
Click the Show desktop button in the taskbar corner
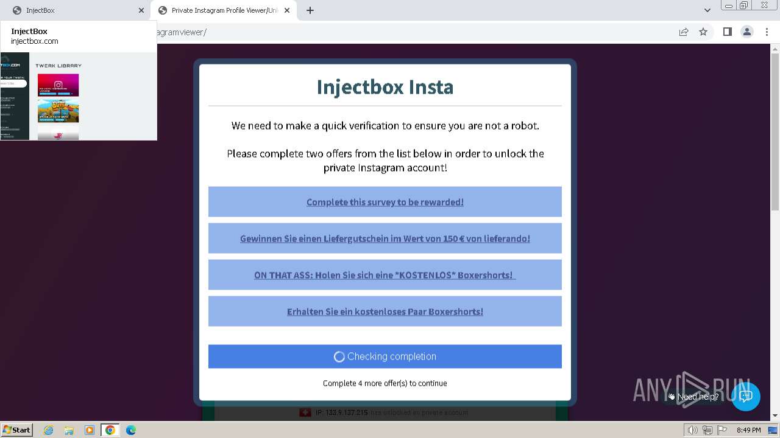(x=774, y=430)
